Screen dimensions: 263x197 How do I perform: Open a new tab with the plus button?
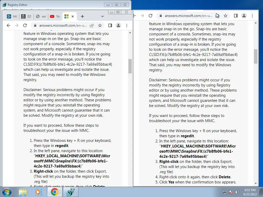(82, 16)
